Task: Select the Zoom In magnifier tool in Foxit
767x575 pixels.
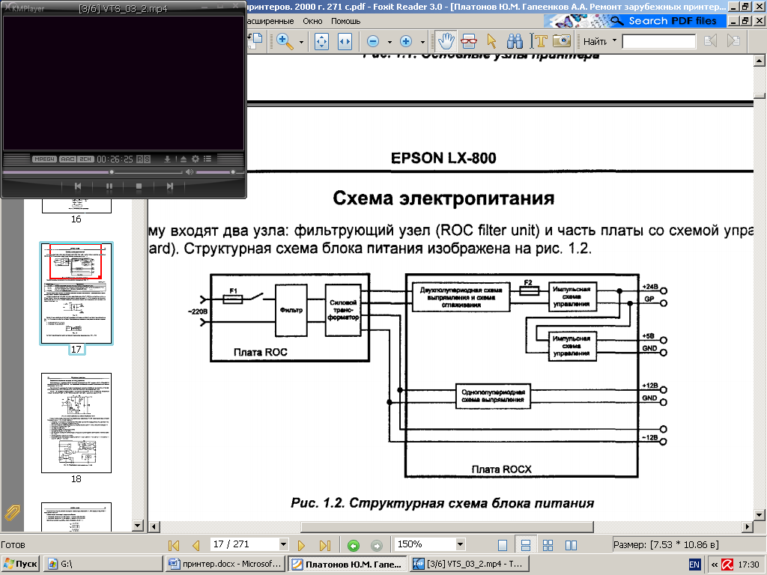Action: [x=285, y=42]
